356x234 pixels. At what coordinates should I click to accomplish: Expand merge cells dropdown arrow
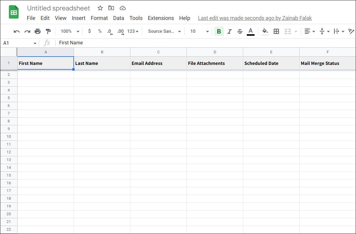pyautogui.click(x=296, y=32)
